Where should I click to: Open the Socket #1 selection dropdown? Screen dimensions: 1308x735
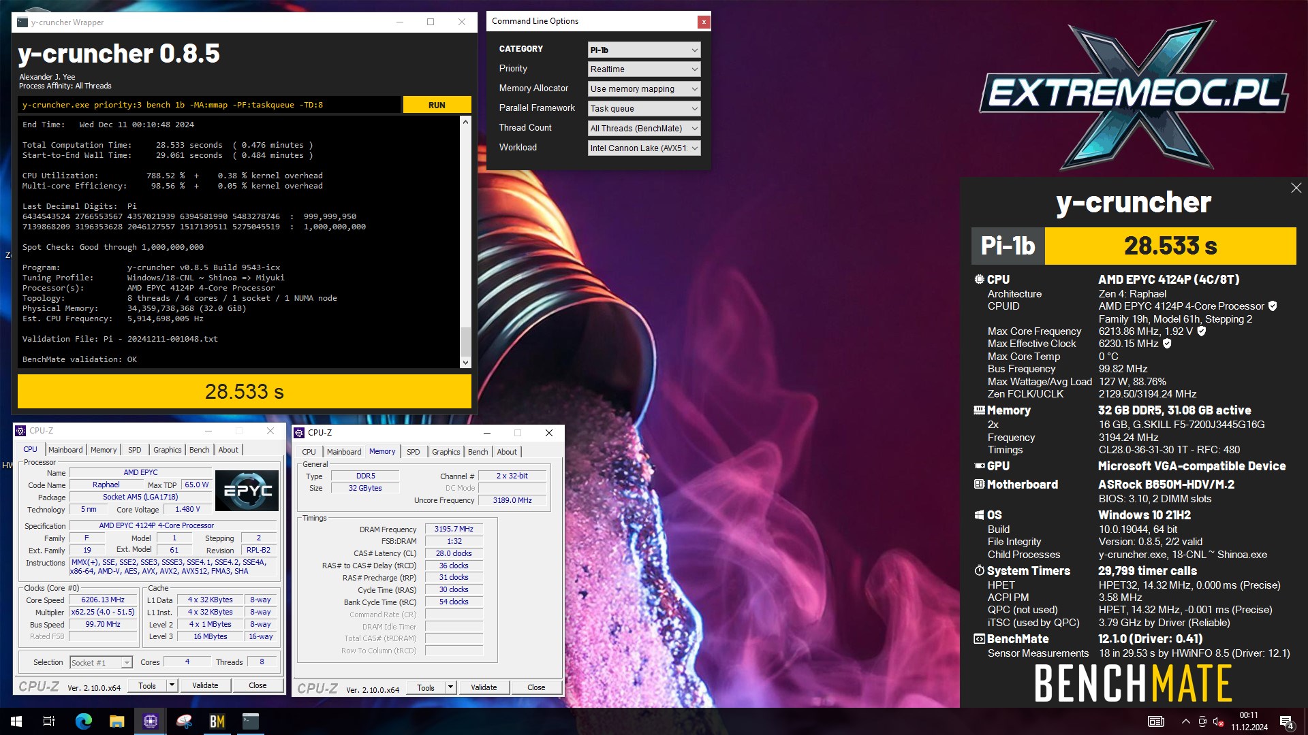(x=101, y=663)
